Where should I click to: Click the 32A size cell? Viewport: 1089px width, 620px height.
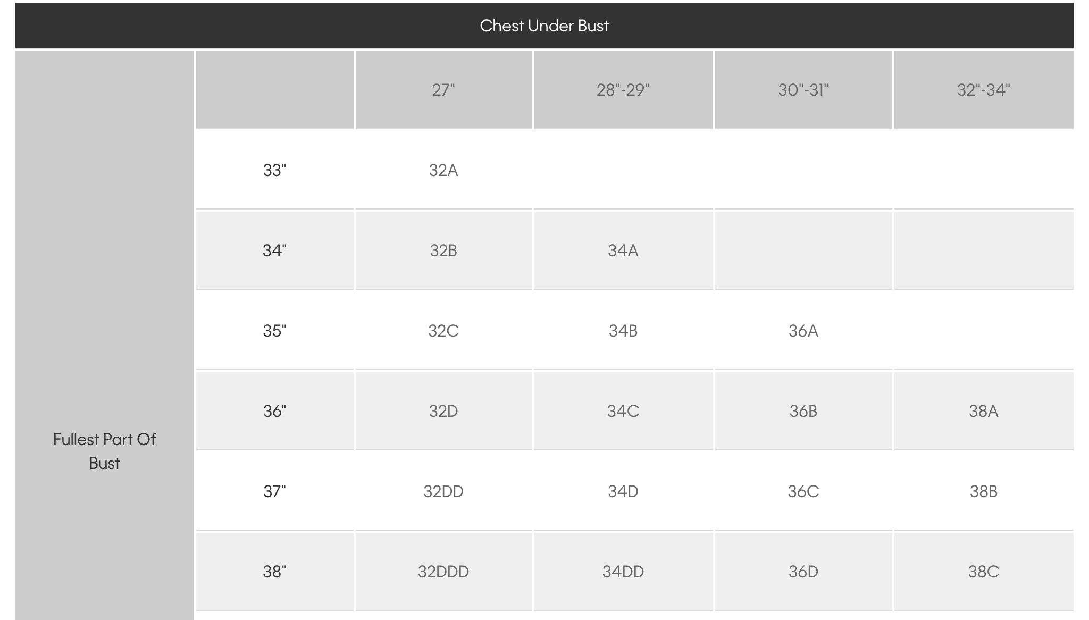pyautogui.click(x=443, y=170)
